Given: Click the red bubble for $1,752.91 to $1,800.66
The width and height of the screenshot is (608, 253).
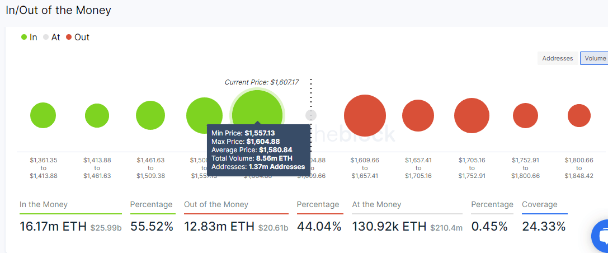Looking at the screenshot, I should click(525, 116).
